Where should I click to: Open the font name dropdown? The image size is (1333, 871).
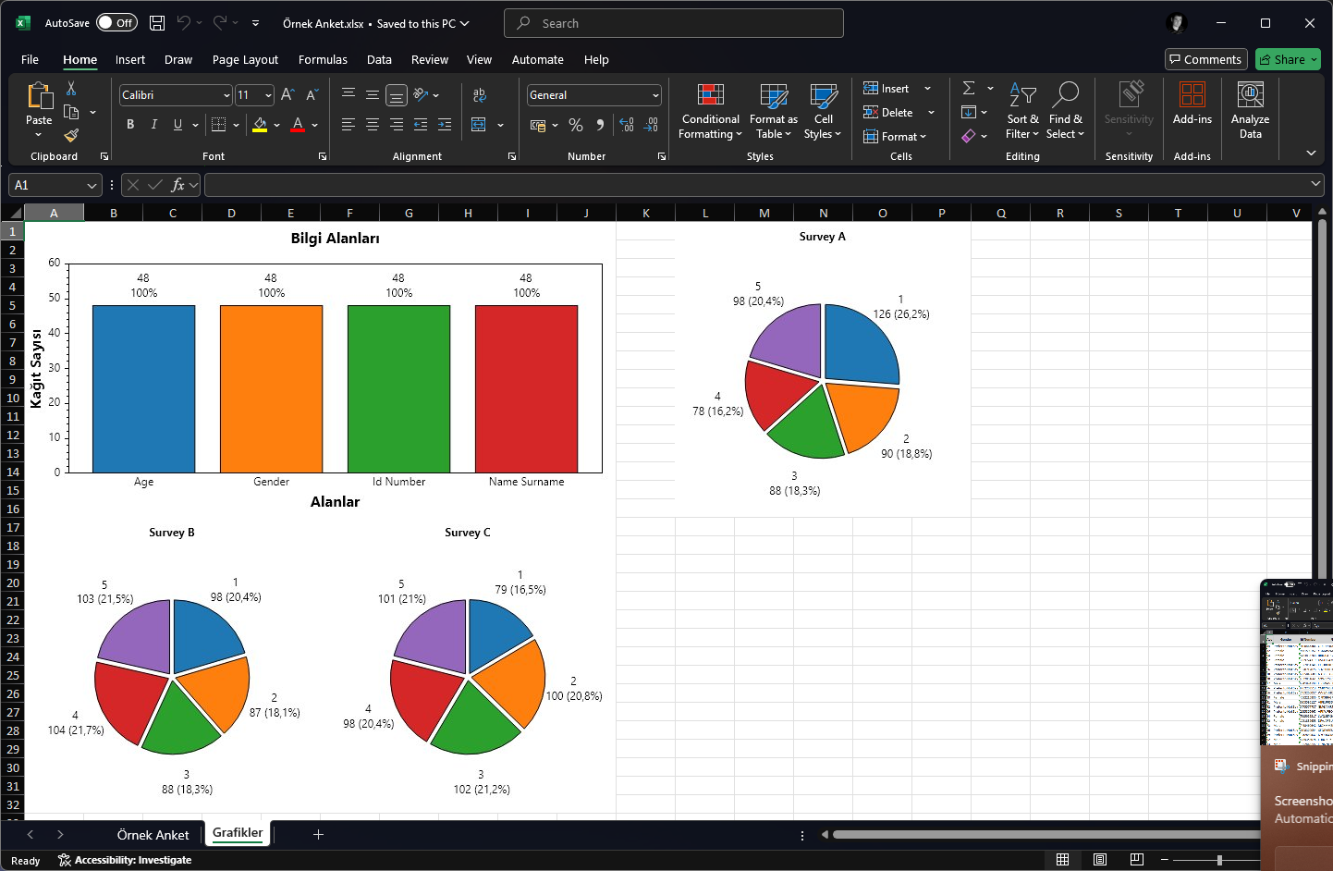point(227,94)
